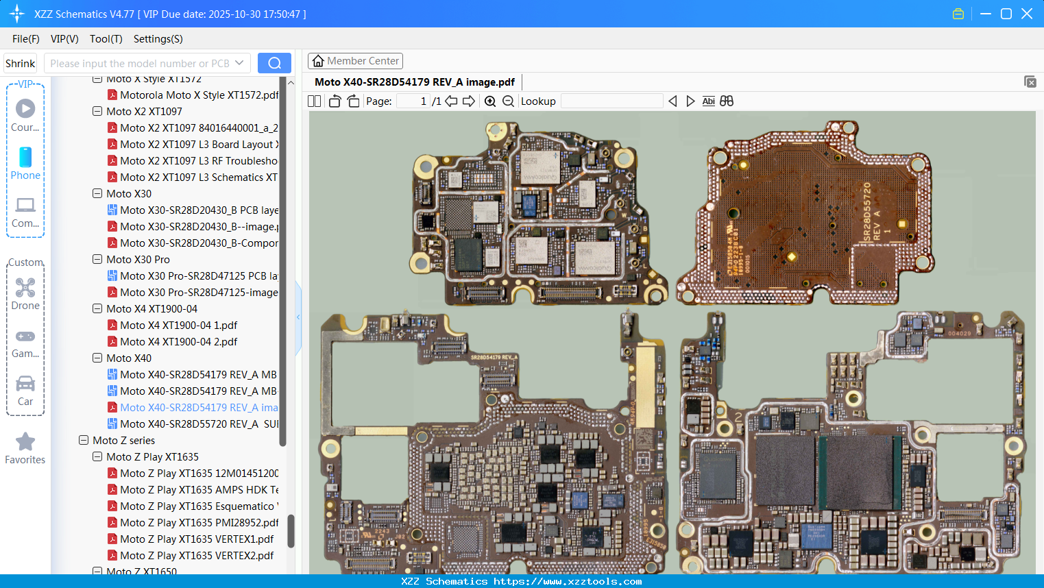Click the Shrink button
This screenshot has width=1044, height=588.
click(21, 63)
